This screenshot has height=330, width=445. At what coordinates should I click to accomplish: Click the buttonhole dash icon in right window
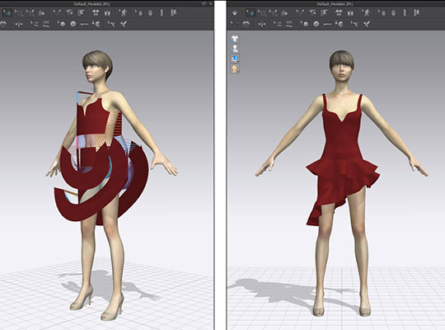(327, 25)
